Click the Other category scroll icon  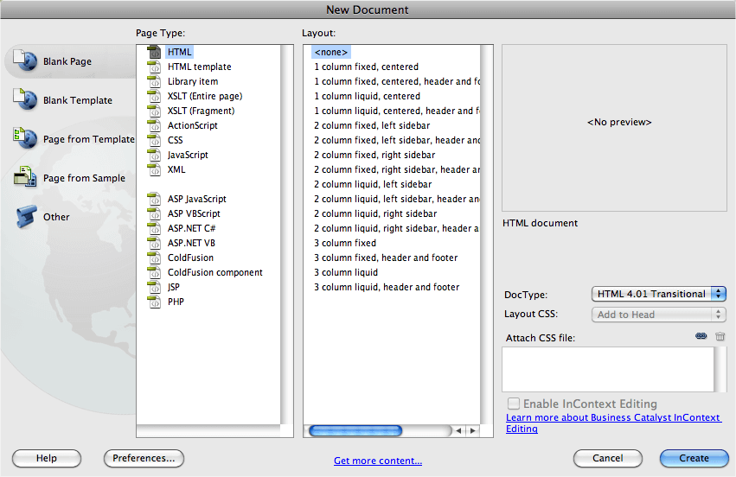pos(26,216)
